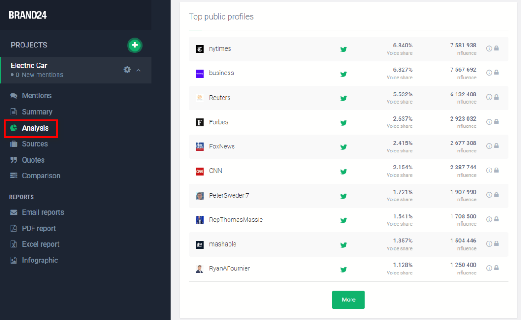Click the lock icon in mashable row
Image resolution: width=521 pixels, height=320 pixels.
pyautogui.click(x=496, y=243)
